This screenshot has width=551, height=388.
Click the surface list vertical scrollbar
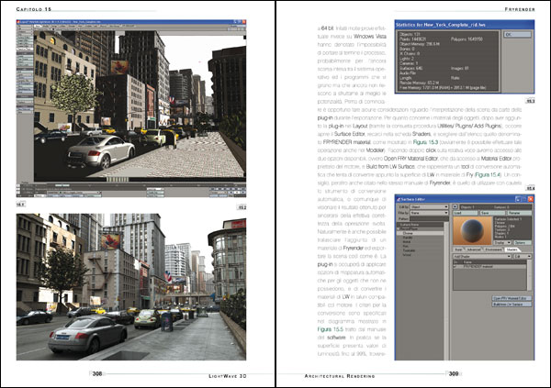[446, 290]
